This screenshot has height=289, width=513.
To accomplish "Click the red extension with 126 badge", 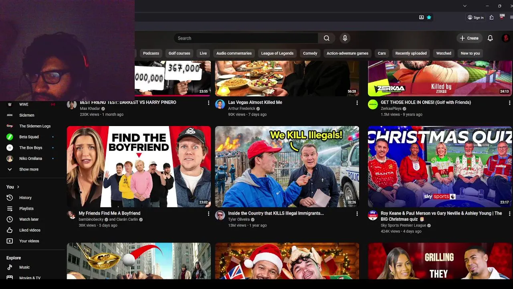I will [502, 17].
